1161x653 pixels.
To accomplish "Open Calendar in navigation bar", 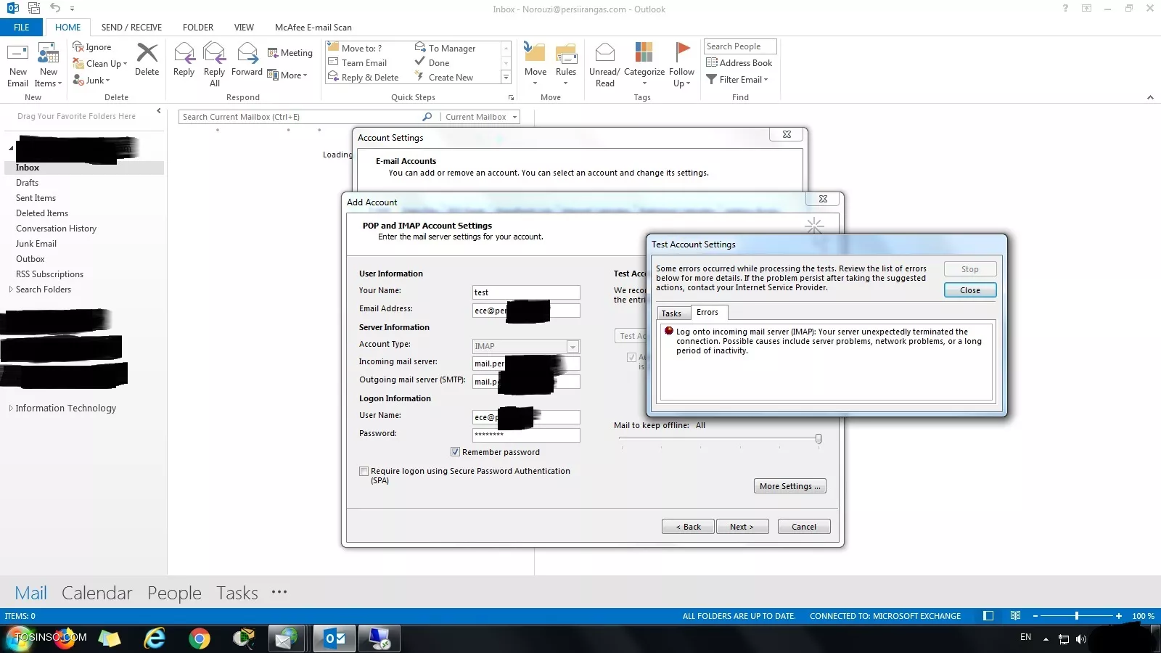I will point(97,593).
